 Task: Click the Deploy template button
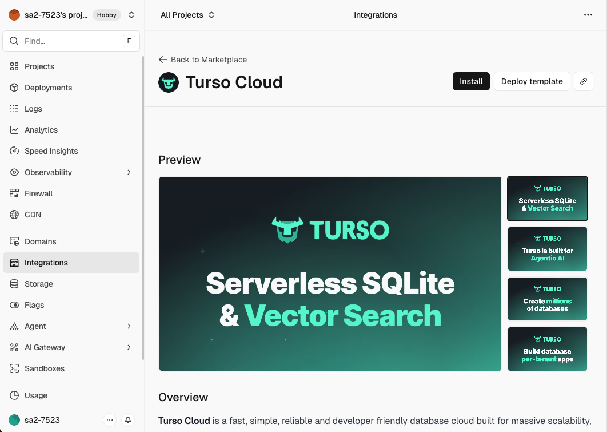[x=532, y=81]
